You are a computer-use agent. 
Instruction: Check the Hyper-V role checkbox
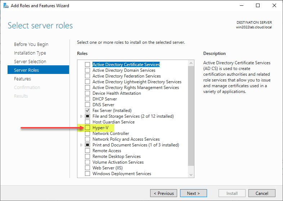87,128
